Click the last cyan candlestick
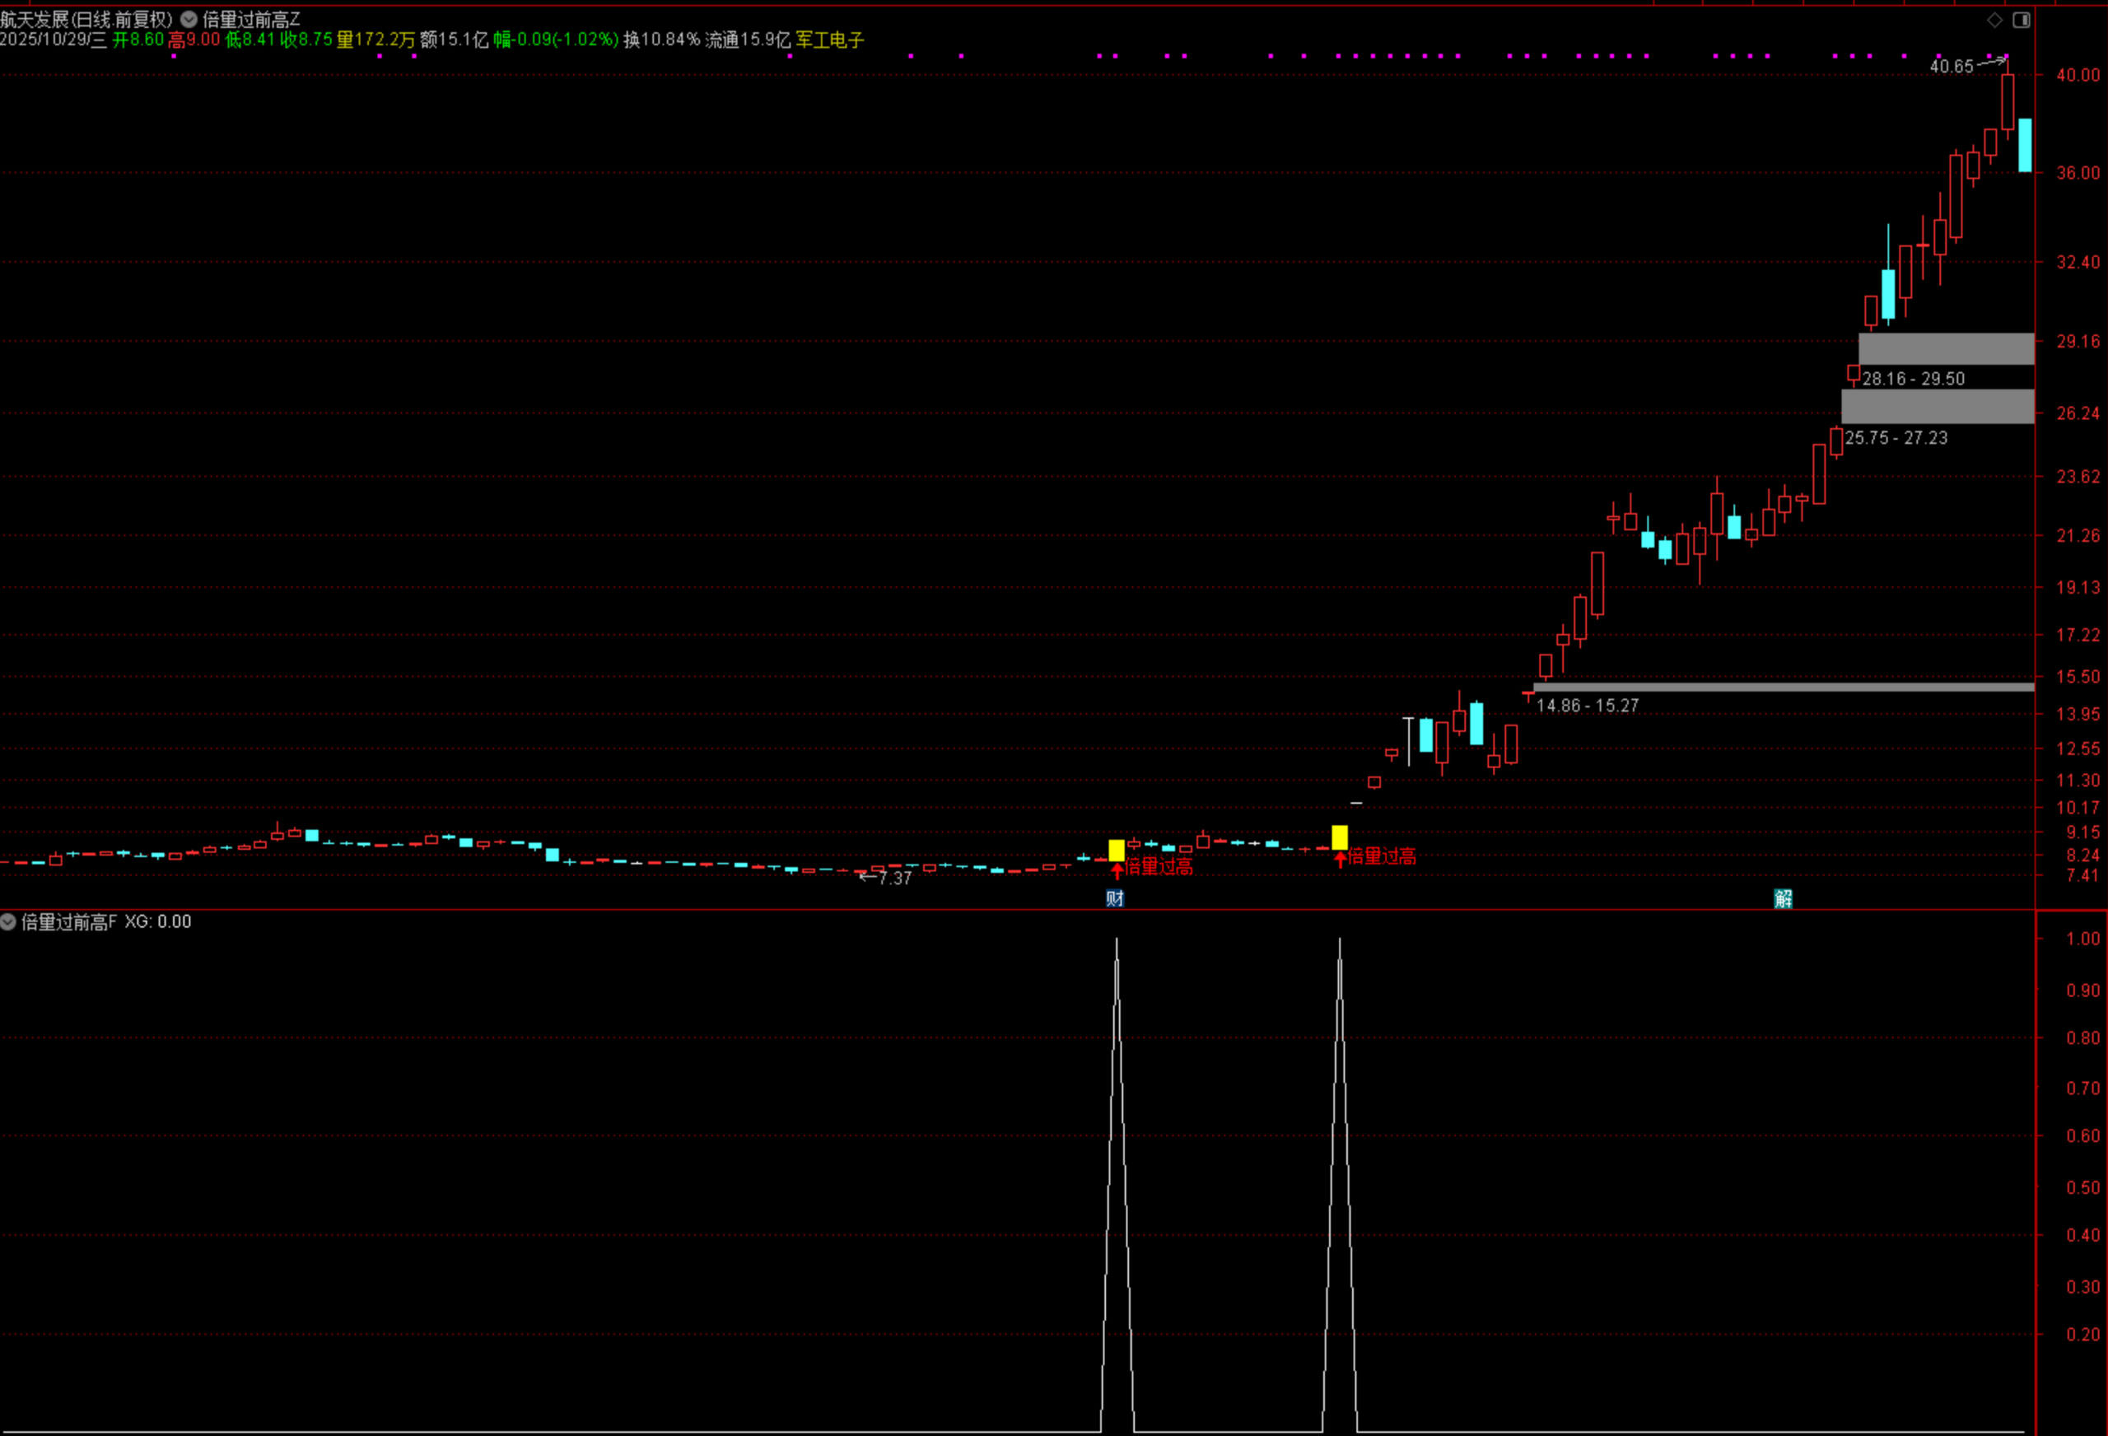The width and height of the screenshot is (2108, 1436). [x=2025, y=145]
